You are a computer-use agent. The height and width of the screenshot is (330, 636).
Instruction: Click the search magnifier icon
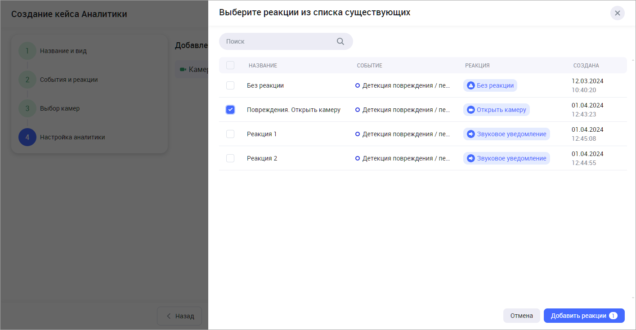click(340, 41)
